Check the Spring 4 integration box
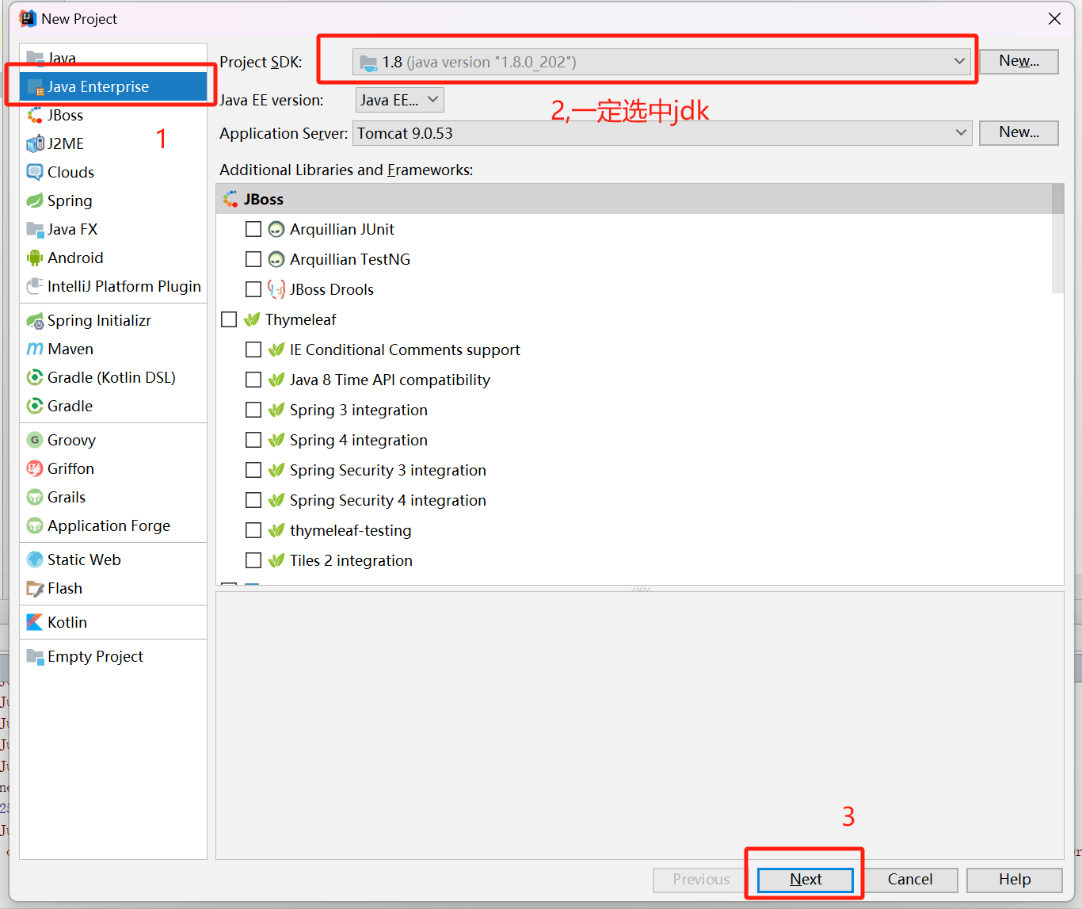Image resolution: width=1082 pixels, height=909 pixels. [x=253, y=441]
